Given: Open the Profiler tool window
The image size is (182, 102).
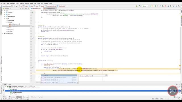Looking at the screenshot, I should [34, 97].
